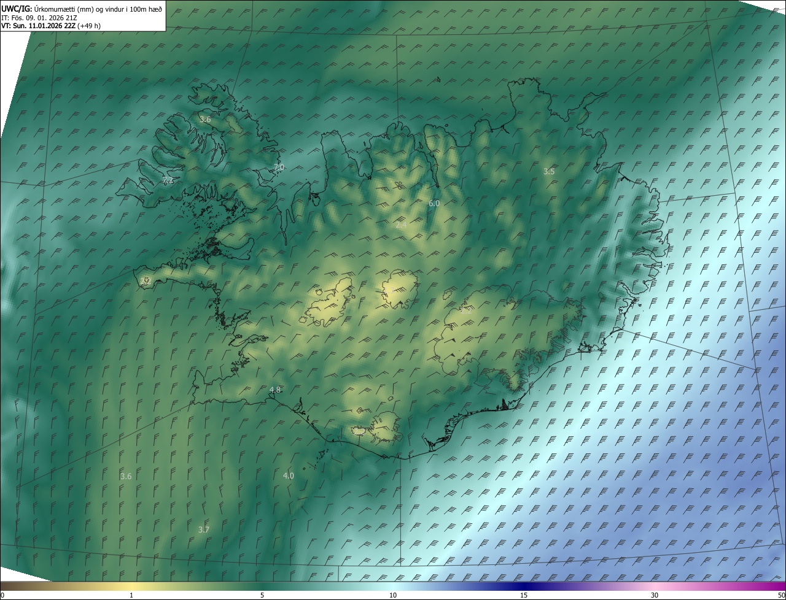The width and height of the screenshot is (786, 600).
Task: Click the 4.8 value on the southwest coast
Action: coord(275,390)
